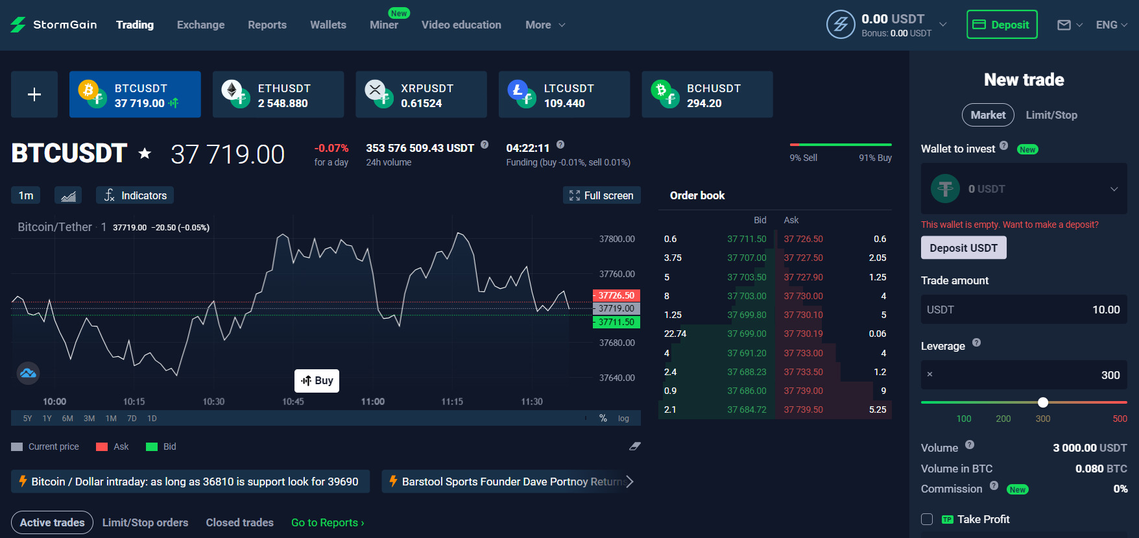
Task: Expand the account balance dropdown arrow
Action: coord(943,25)
